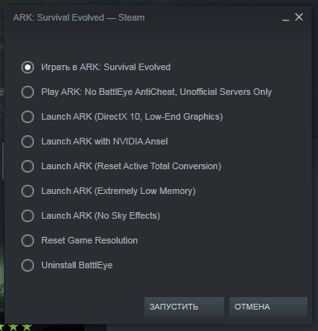
Task: Click the Launch ARK (Extremely Low Memory) label
Action: [118, 191]
